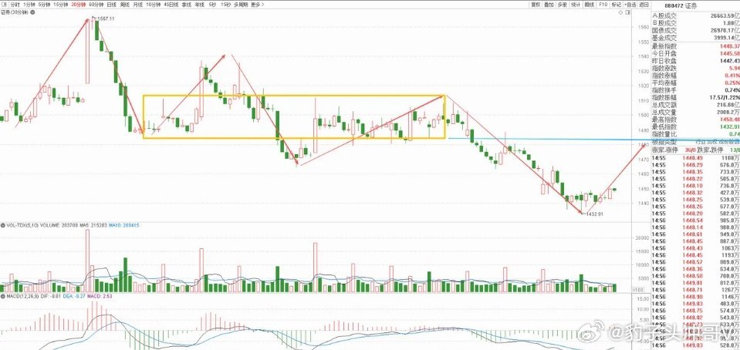Select the 30分钟 period tab
740x350 pixels.
tap(79, 5)
